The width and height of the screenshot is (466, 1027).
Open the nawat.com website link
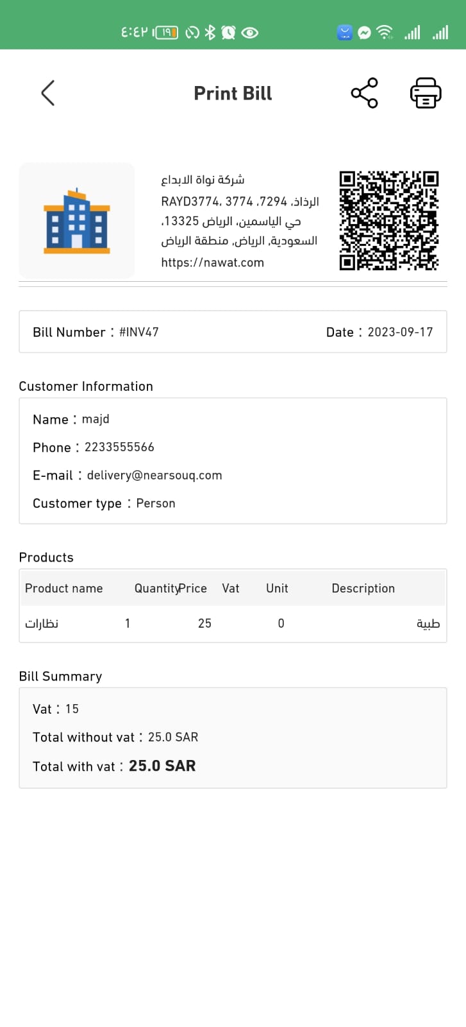[212, 263]
